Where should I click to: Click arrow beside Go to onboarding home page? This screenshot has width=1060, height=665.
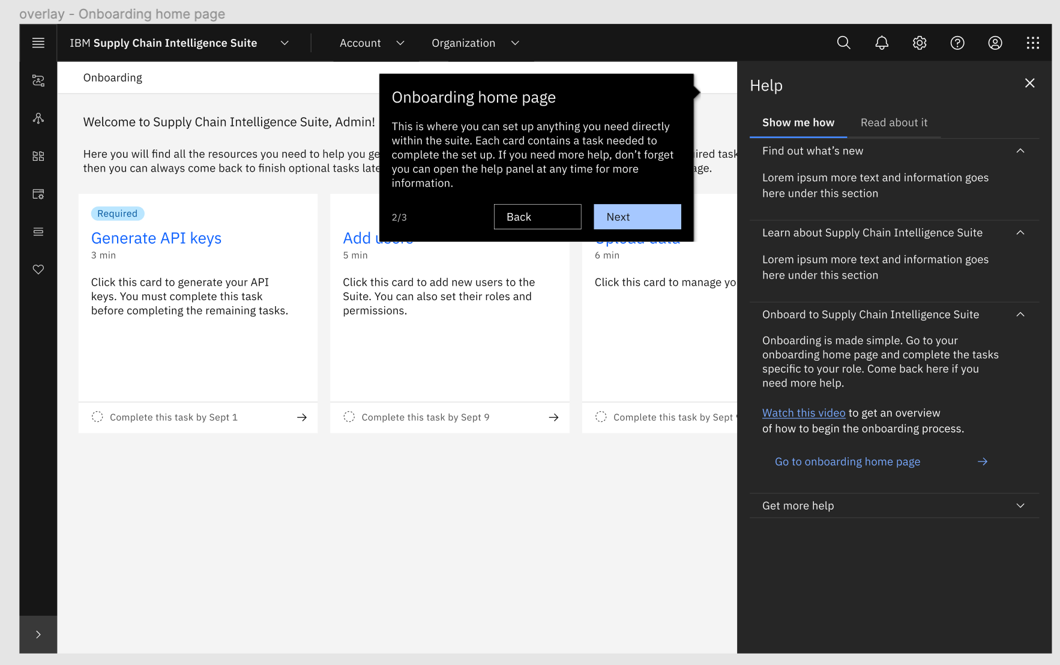tap(983, 462)
